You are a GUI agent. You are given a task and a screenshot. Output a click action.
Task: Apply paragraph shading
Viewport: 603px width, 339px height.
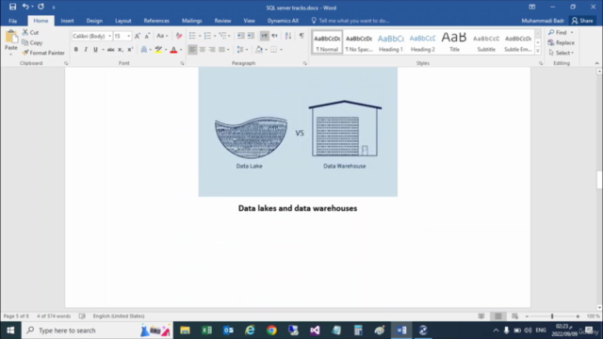pos(259,49)
